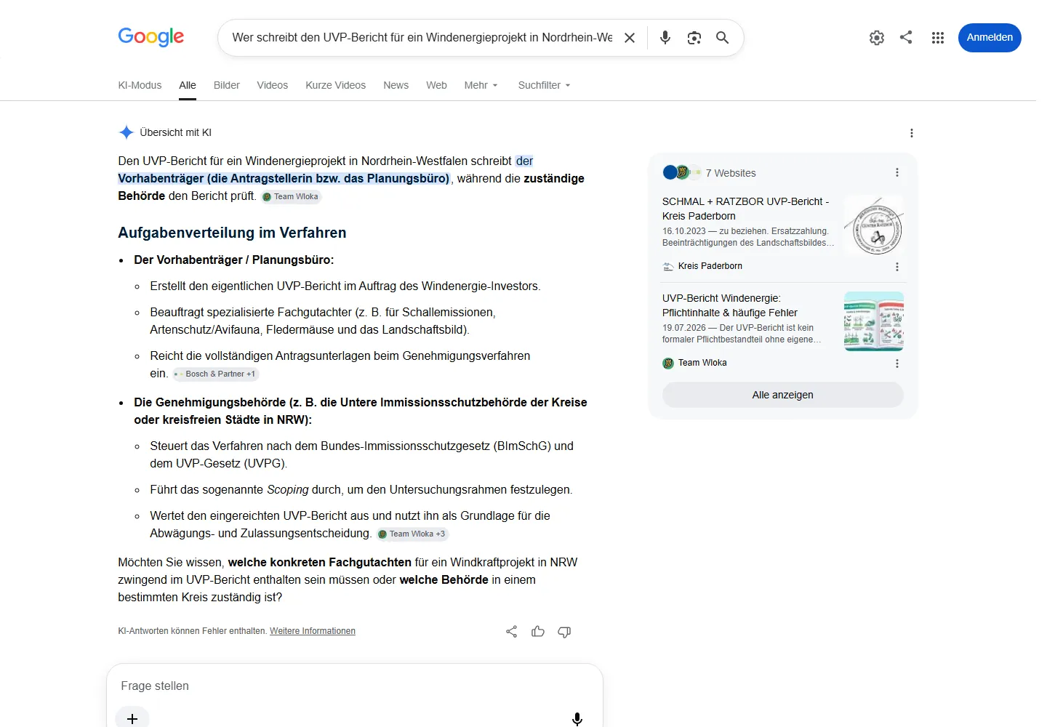Focus the Frage stellen input field
The width and height of the screenshot is (1047, 727).
(355, 686)
